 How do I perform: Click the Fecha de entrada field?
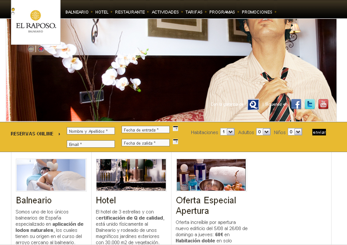146,130
